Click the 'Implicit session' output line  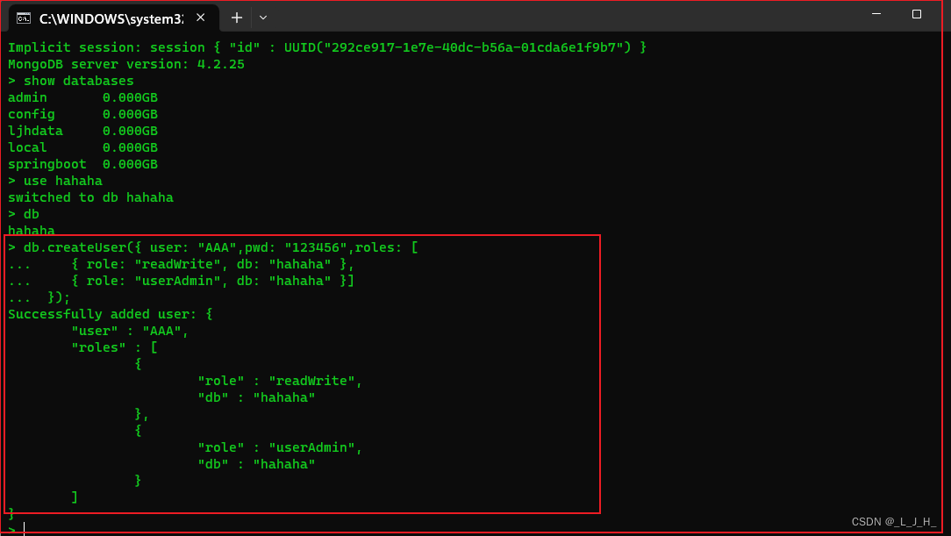327,47
